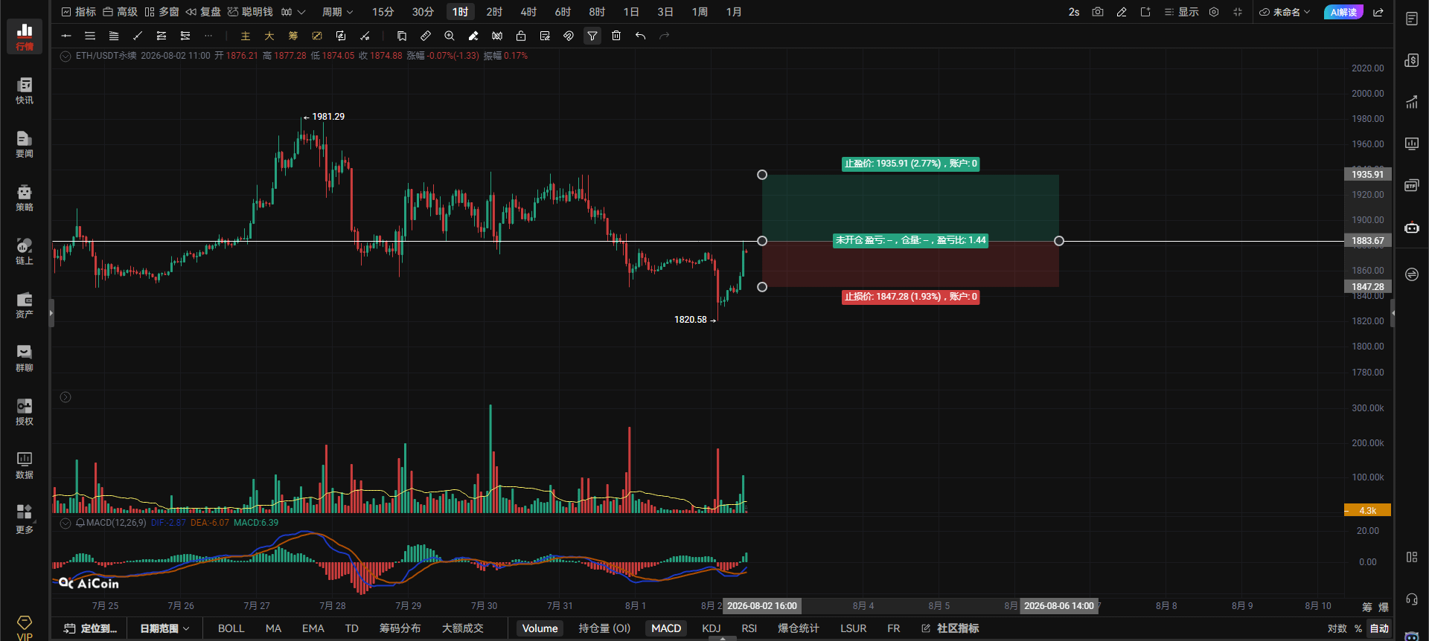Click the 止损价 stop-loss label
This screenshot has width=1429, height=641.
pyautogui.click(x=911, y=297)
